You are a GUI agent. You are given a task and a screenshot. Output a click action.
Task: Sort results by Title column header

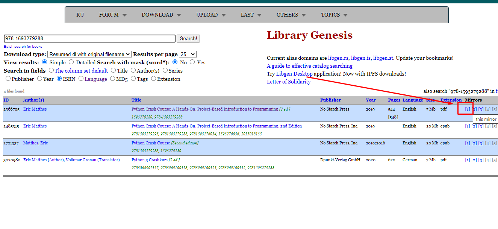point(136,100)
